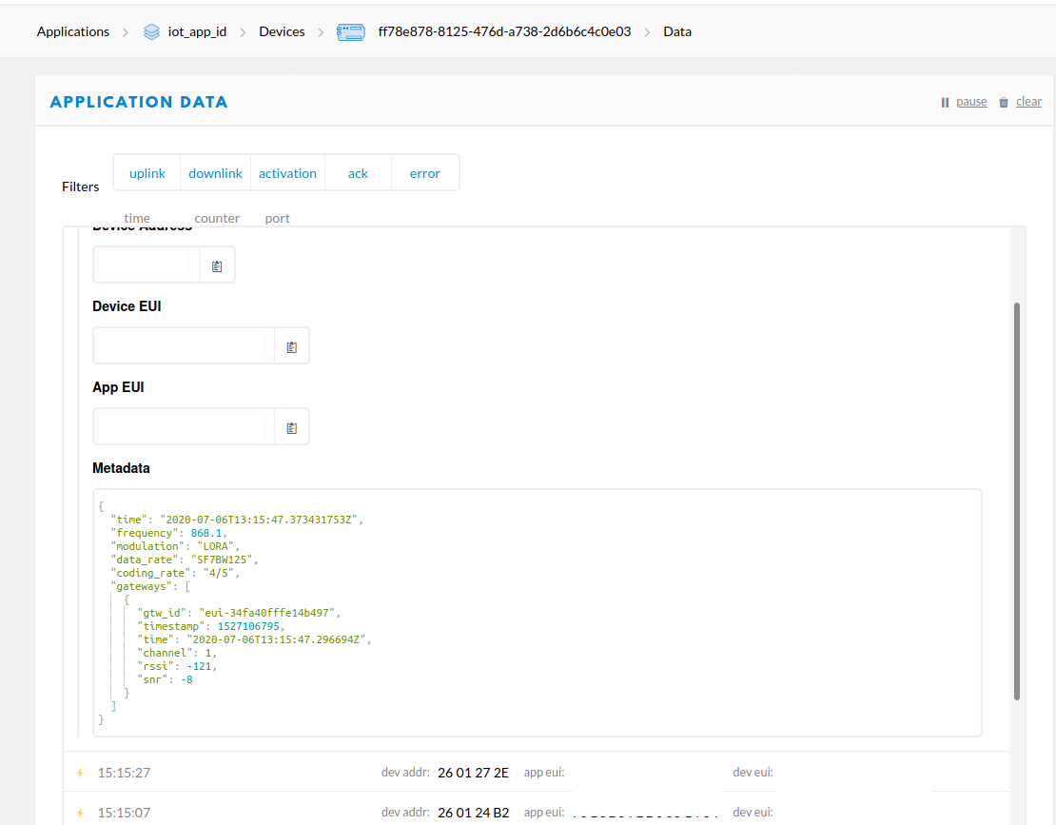Click the modulation value LORA
The image size is (1056, 825).
[x=215, y=546]
